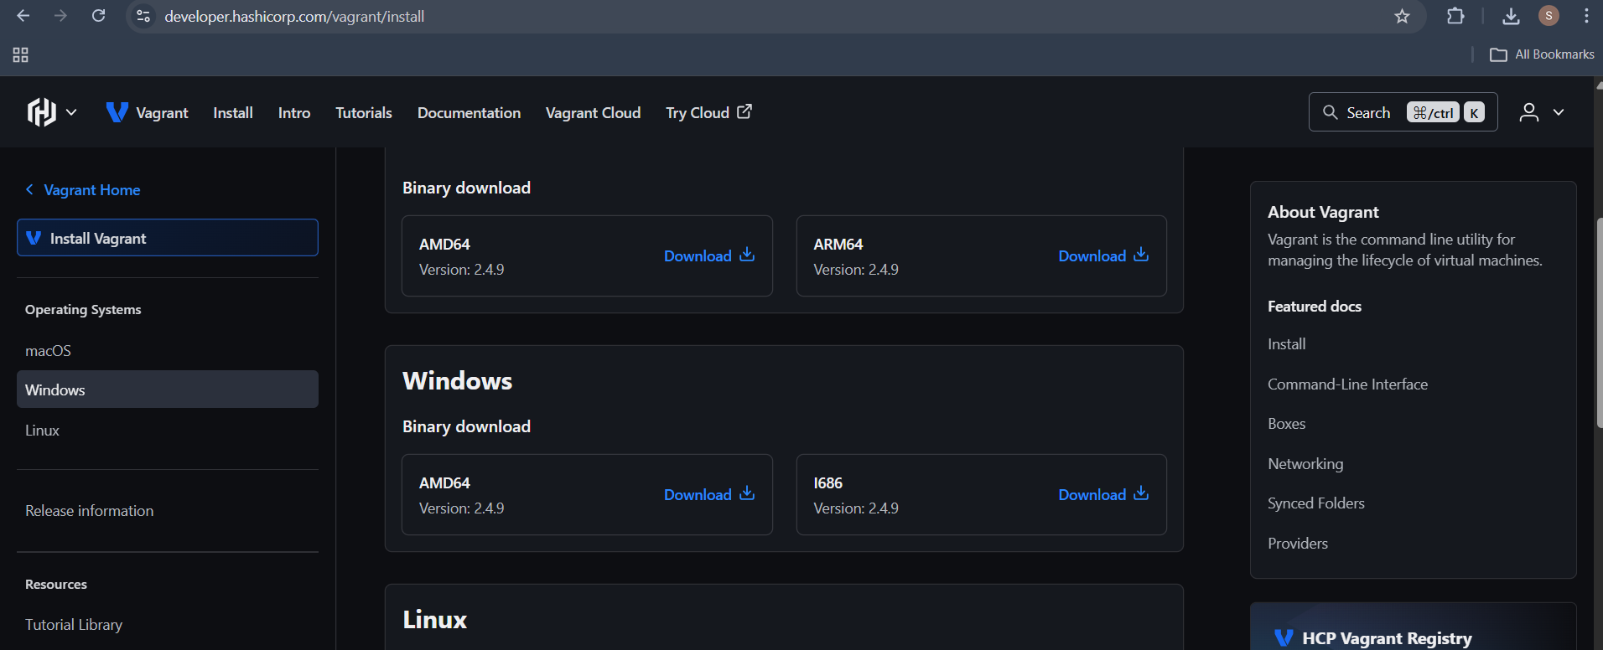Expand HashiCorp products dropdown chevron
The height and width of the screenshot is (650, 1603).
point(71,112)
